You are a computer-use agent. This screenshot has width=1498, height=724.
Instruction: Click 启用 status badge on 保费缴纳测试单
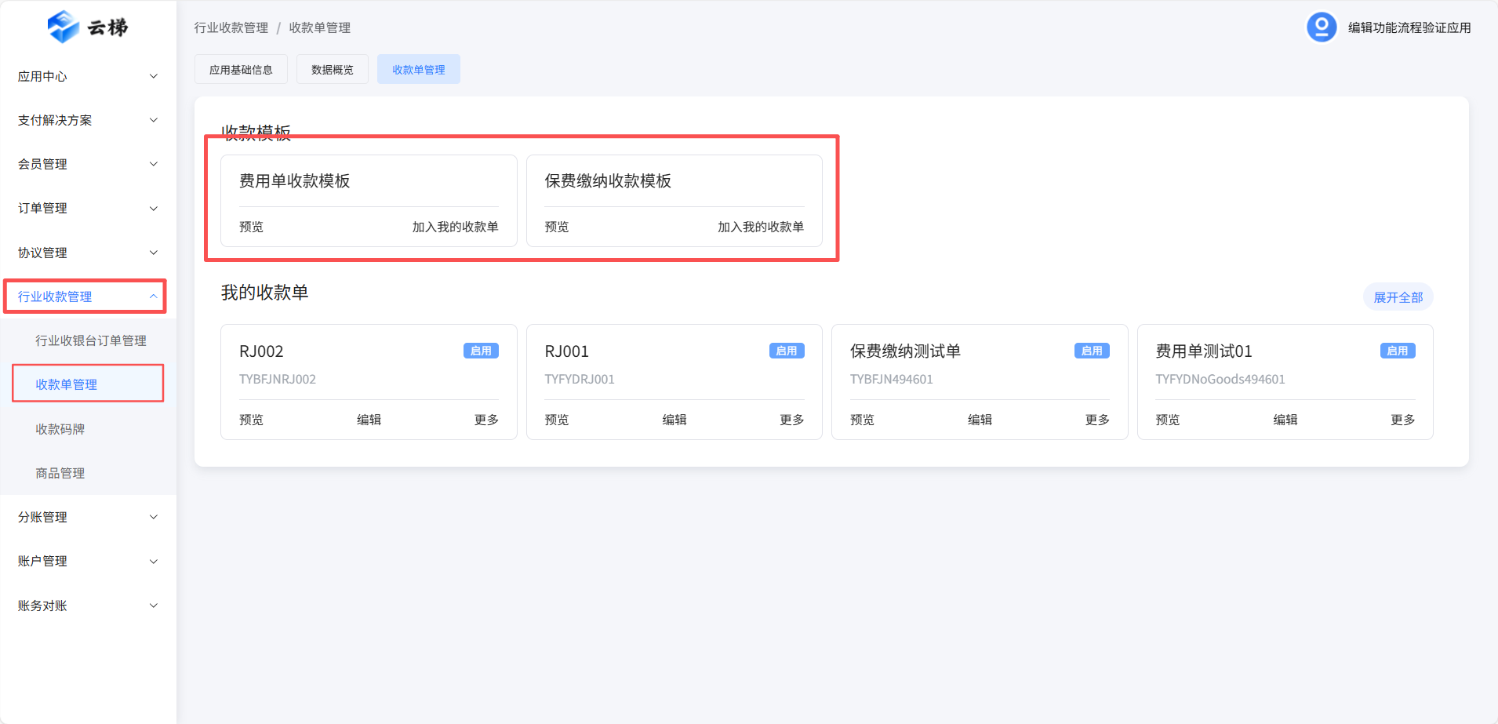click(1091, 351)
